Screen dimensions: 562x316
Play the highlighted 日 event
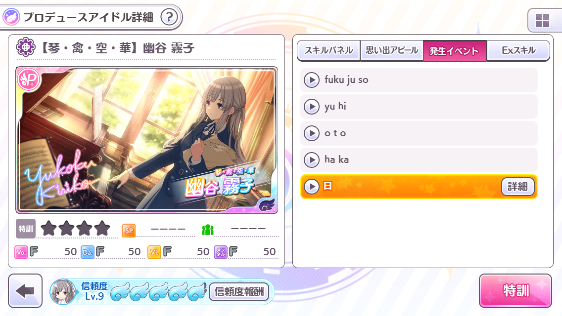point(312,187)
